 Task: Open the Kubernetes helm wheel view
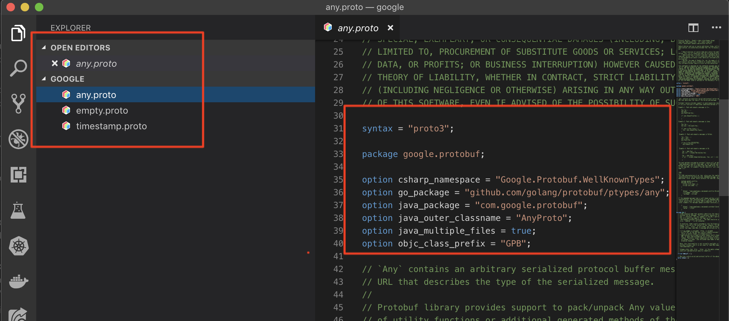point(18,246)
